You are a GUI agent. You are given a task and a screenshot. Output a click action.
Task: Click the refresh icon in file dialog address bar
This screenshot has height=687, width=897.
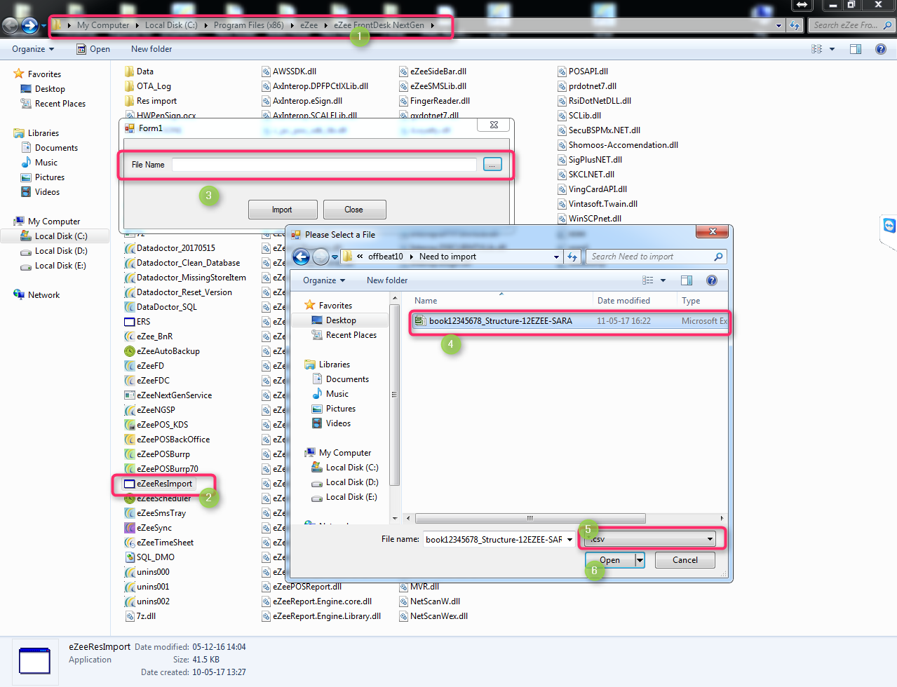tap(572, 257)
